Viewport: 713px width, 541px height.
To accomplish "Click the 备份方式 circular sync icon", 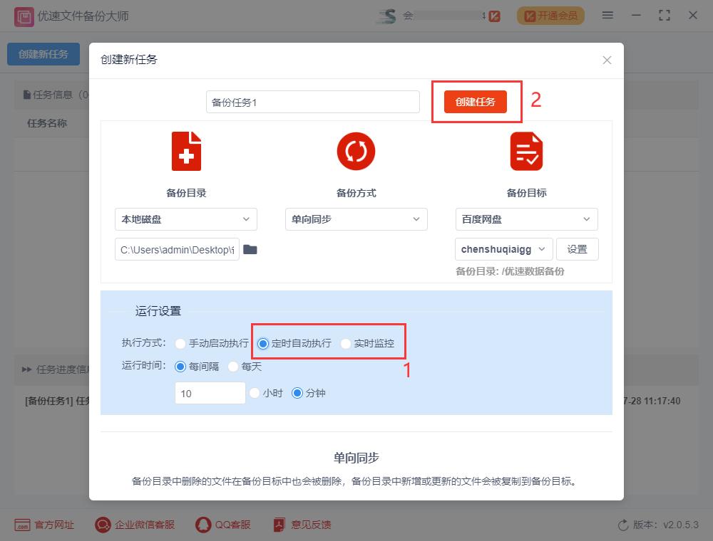I will point(356,150).
